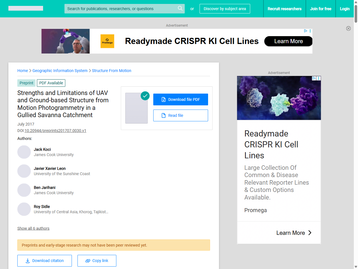
Task: Focus the publications search field
Action: click(120, 9)
